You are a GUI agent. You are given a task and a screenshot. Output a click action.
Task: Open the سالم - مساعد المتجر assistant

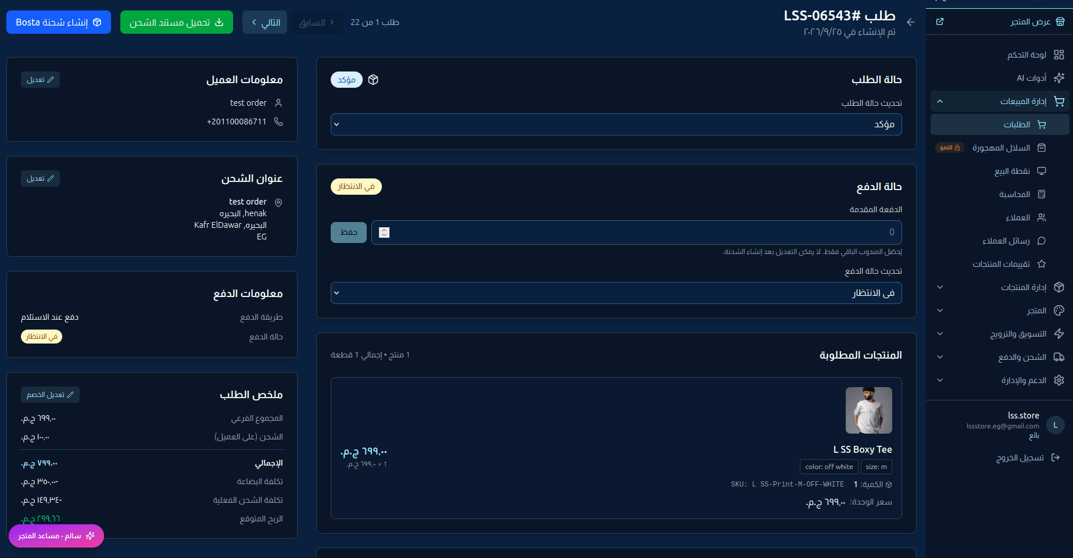(56, 536)
